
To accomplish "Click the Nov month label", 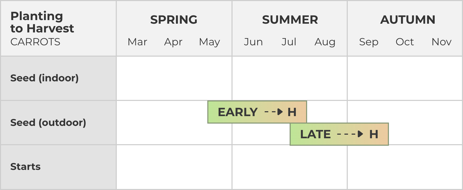I will (x=441, y=42).
